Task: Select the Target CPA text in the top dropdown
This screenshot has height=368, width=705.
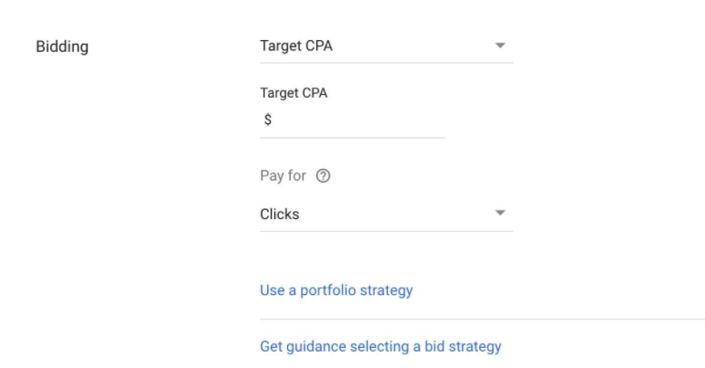Action: point(296,45)
